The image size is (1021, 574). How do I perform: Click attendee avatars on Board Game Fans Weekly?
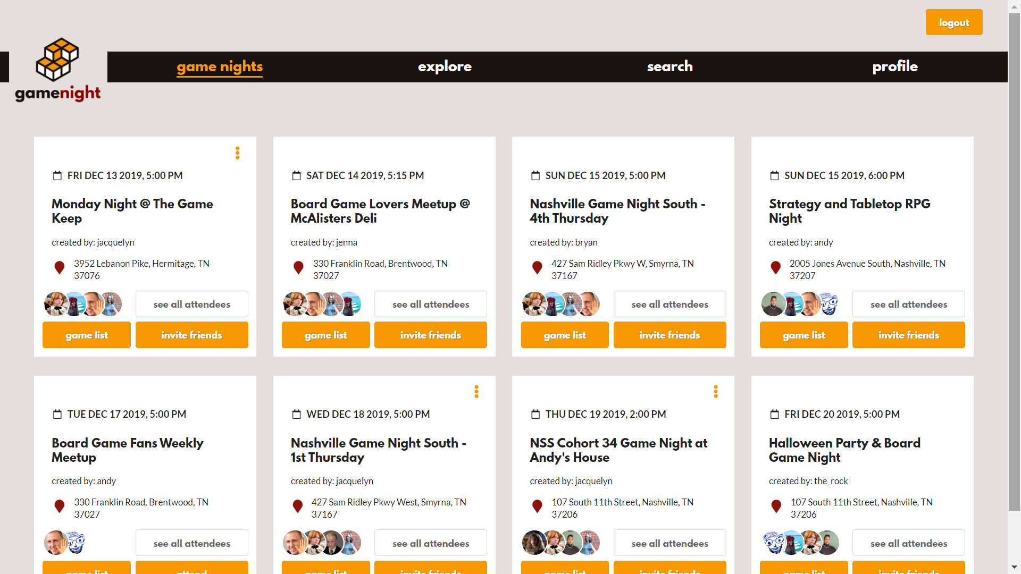click(x=65, y=543)
